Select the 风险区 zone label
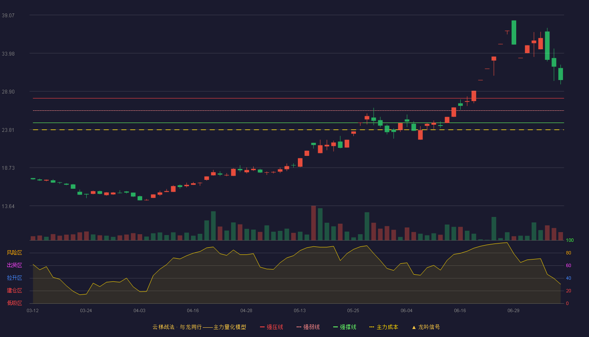The height and width of the screenshot is (337, 589). coord(15,253)
